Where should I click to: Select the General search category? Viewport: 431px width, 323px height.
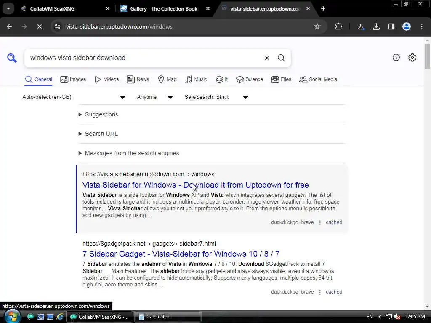click(38, 79)
